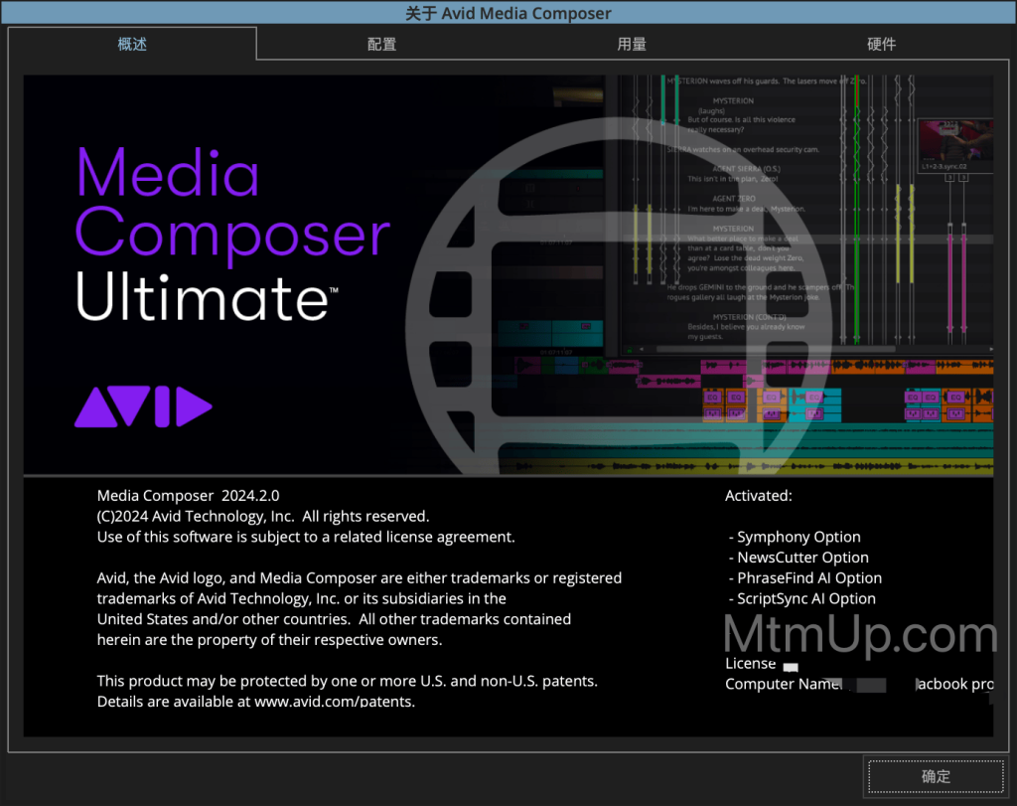The height and width of the screenshot is (806, 1017).
Task: Click a dial icon below an EQ badge
Action: [x=712, y=413]
